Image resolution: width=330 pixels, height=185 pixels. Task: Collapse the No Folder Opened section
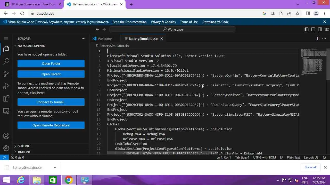coord(31,46)
